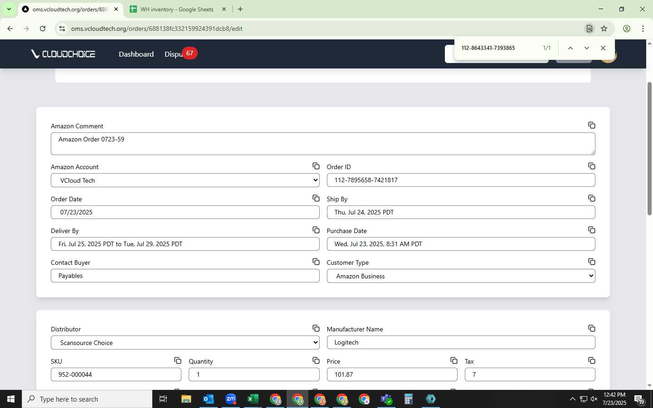
Task: Open Excel from the taskbar
Action: (x=253, y=399)
